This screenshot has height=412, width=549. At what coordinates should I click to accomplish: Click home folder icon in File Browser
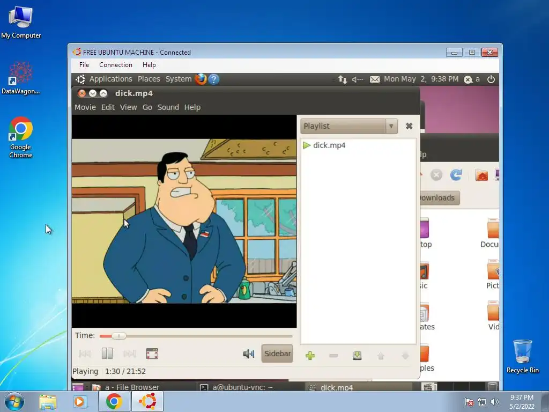[x=481, y=174]
